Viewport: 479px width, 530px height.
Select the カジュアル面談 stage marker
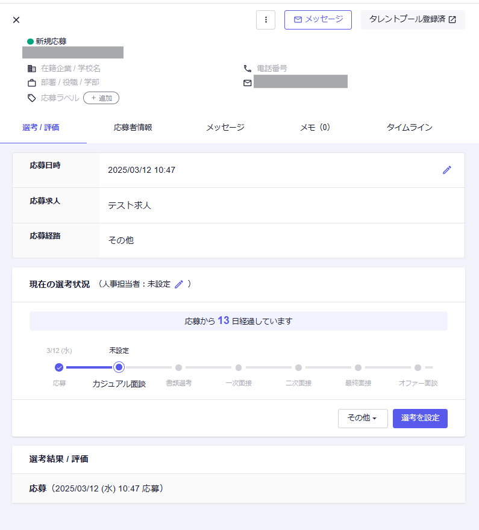click(x=119, y=367)
